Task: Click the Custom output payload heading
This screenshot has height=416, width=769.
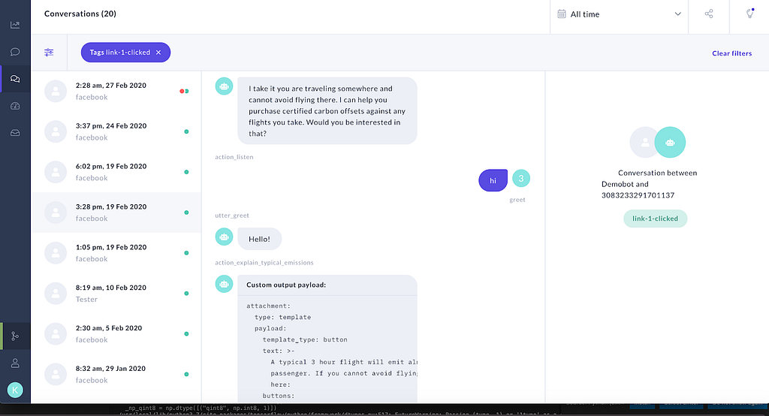Action: point(286,285)
